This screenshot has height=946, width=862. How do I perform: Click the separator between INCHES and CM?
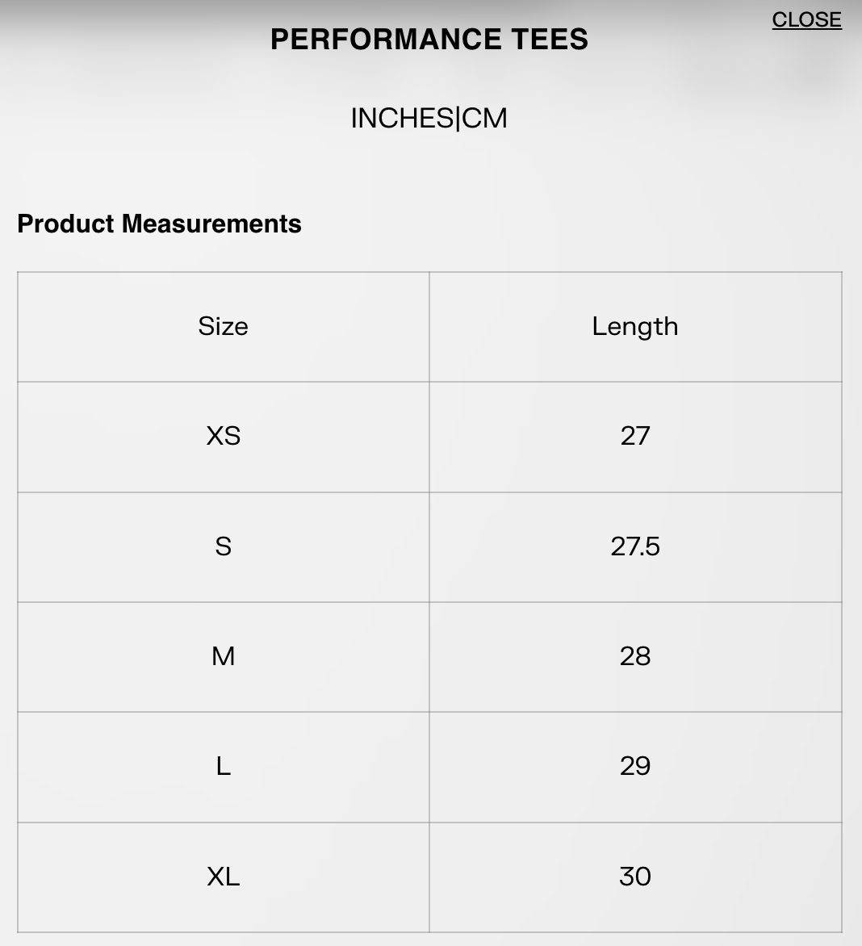(x=458, y=119)
